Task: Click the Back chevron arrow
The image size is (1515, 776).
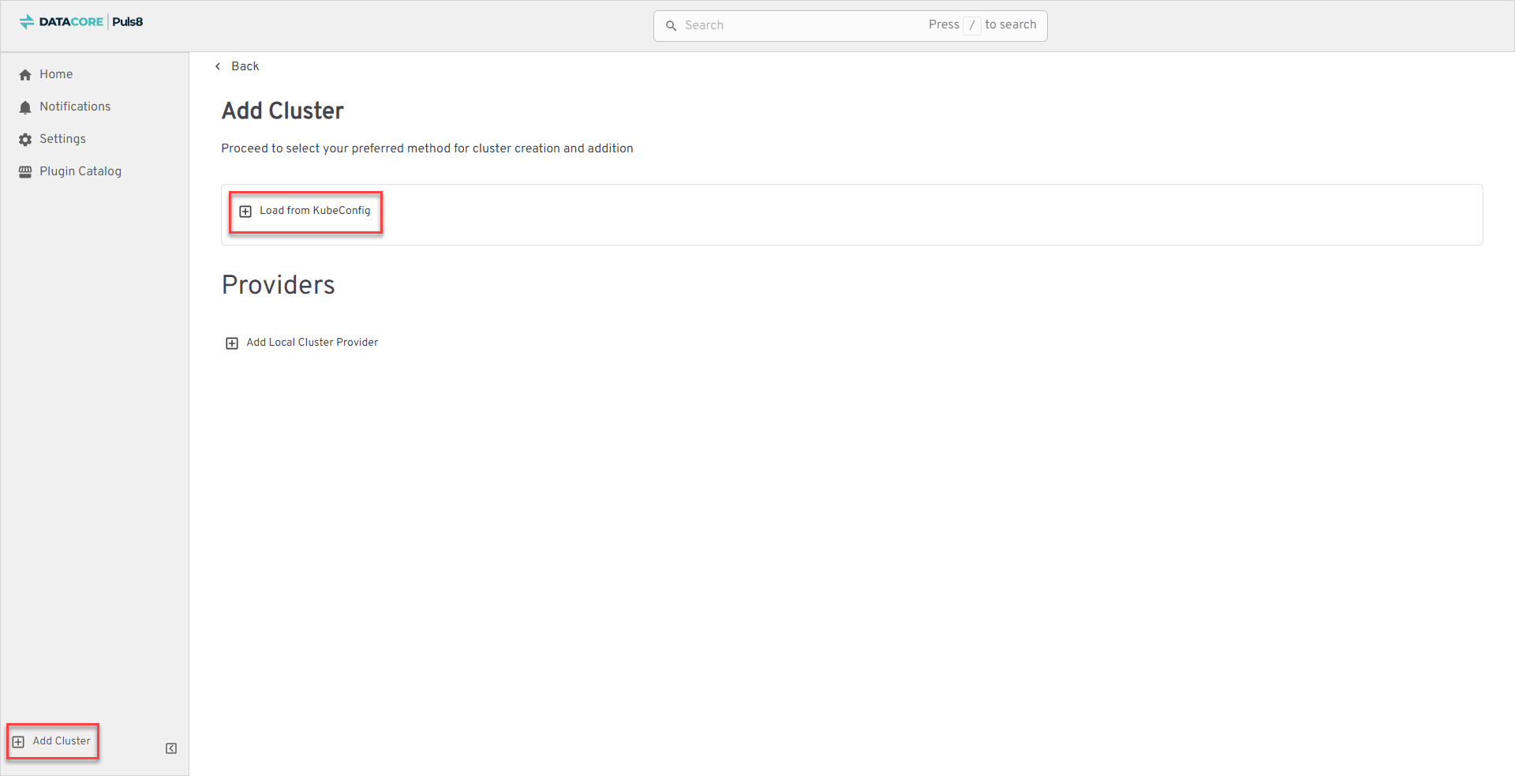Action: (218, 67)
